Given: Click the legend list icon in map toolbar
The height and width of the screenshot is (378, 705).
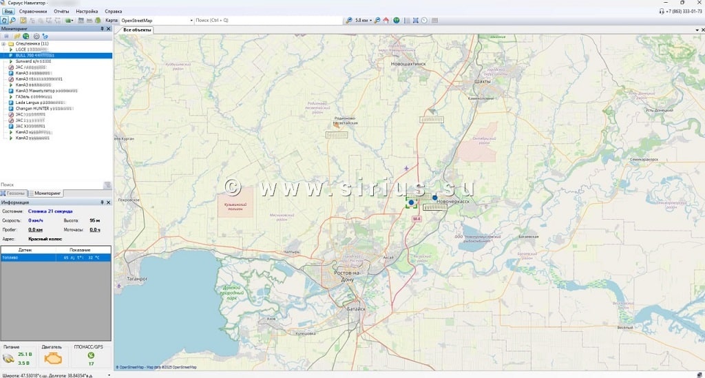Looking at the screenshot, I should pos(406,21).
